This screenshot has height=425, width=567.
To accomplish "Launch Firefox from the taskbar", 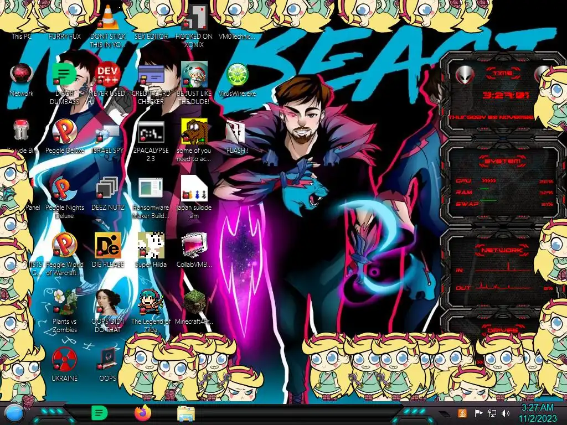I will (x=143, y=413).
